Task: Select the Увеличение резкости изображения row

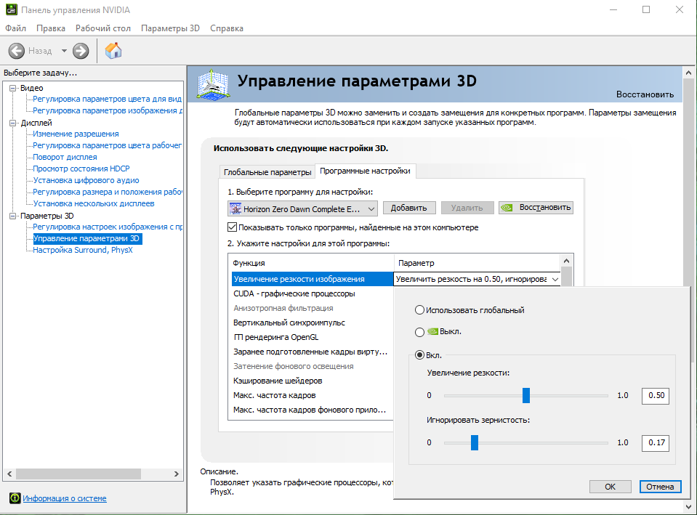Action: coord(312,279)
